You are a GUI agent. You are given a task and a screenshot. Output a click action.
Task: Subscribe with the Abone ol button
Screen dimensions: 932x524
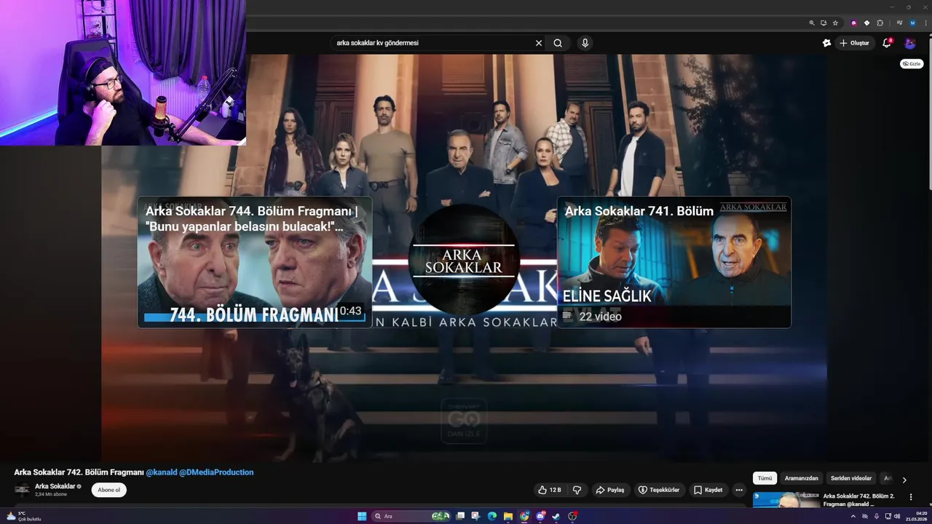pyautogui.click(x=109, y=490)
